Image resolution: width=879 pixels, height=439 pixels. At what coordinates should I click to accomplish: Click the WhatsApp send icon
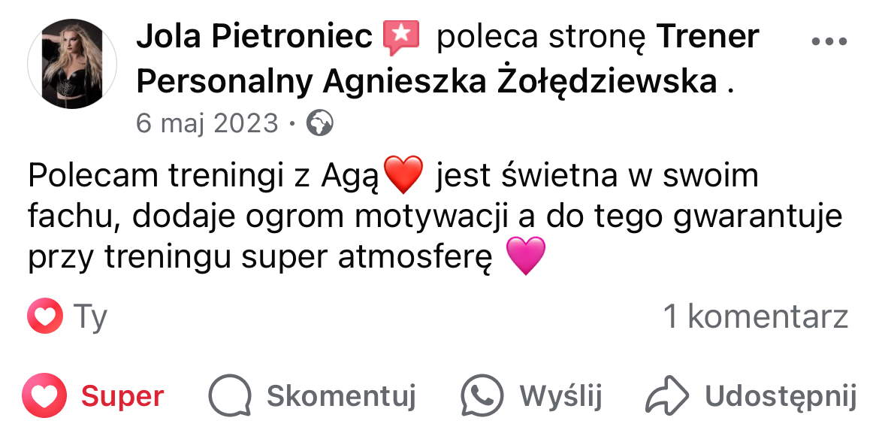coord(482,395)
